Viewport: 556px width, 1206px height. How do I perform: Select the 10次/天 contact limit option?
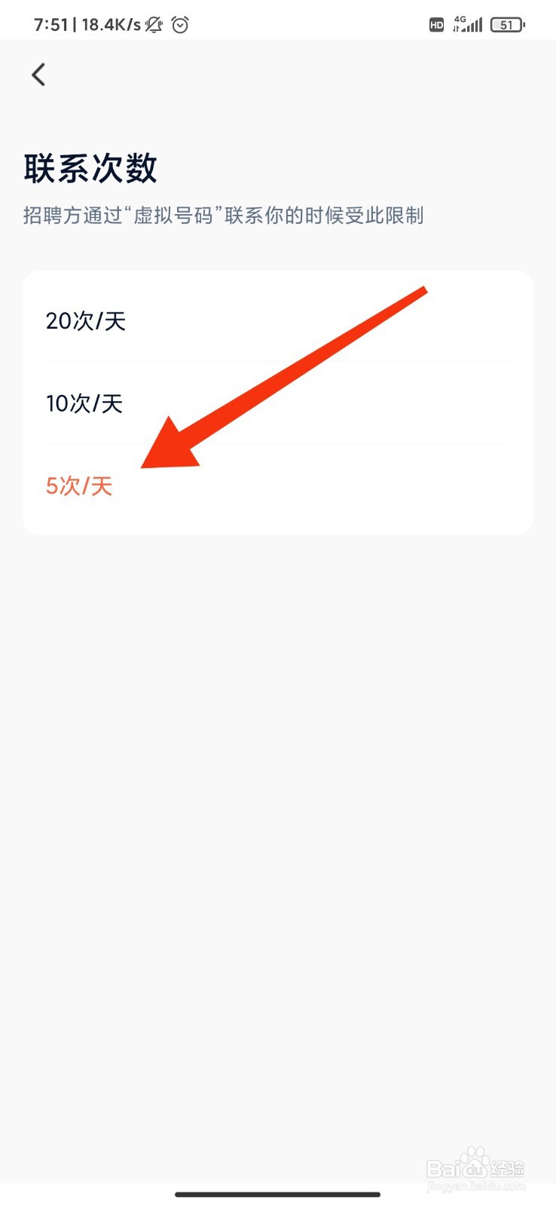(85, 404)
